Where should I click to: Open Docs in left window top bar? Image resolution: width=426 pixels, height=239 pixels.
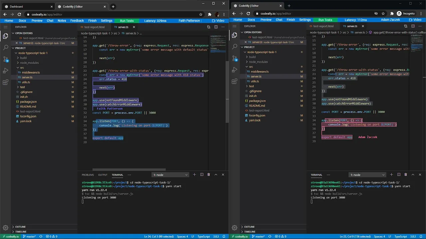coord(22,21)
